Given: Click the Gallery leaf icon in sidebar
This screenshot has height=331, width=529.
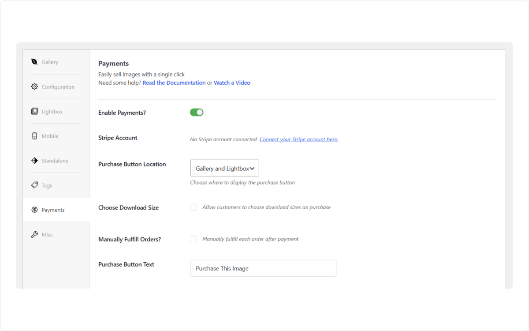Looking at the screenshot, I should click(34, 62).
